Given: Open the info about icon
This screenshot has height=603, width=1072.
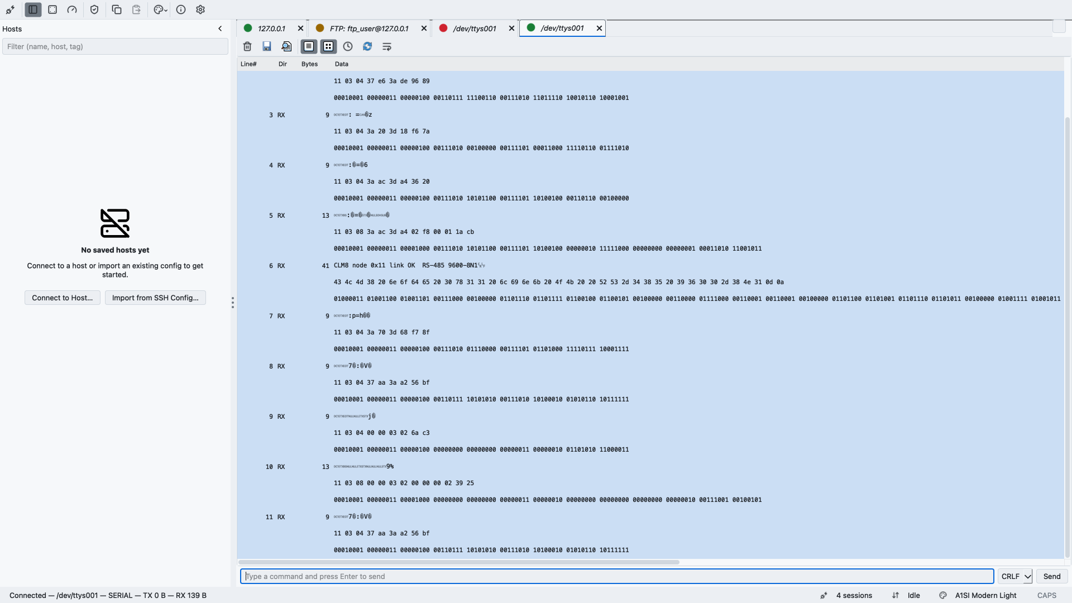Looking at the screenshot, I should (181, 9).
